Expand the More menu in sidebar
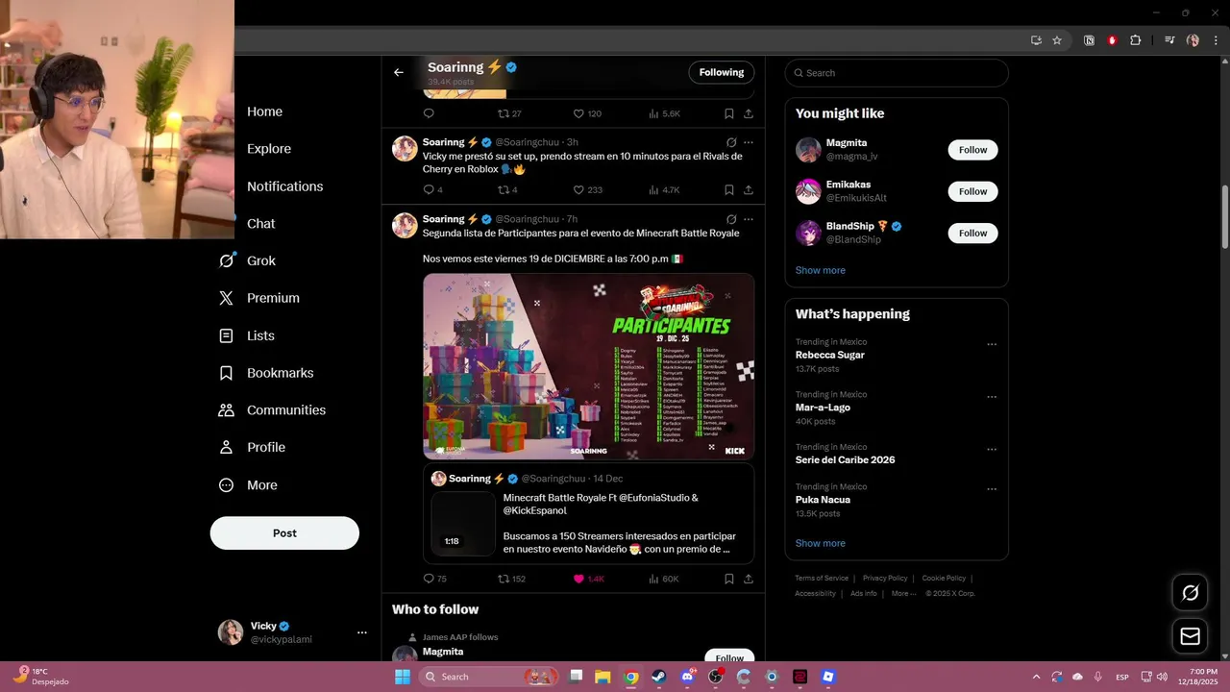The height and width of the screenshot is (692, 1230). click(248, 485)
